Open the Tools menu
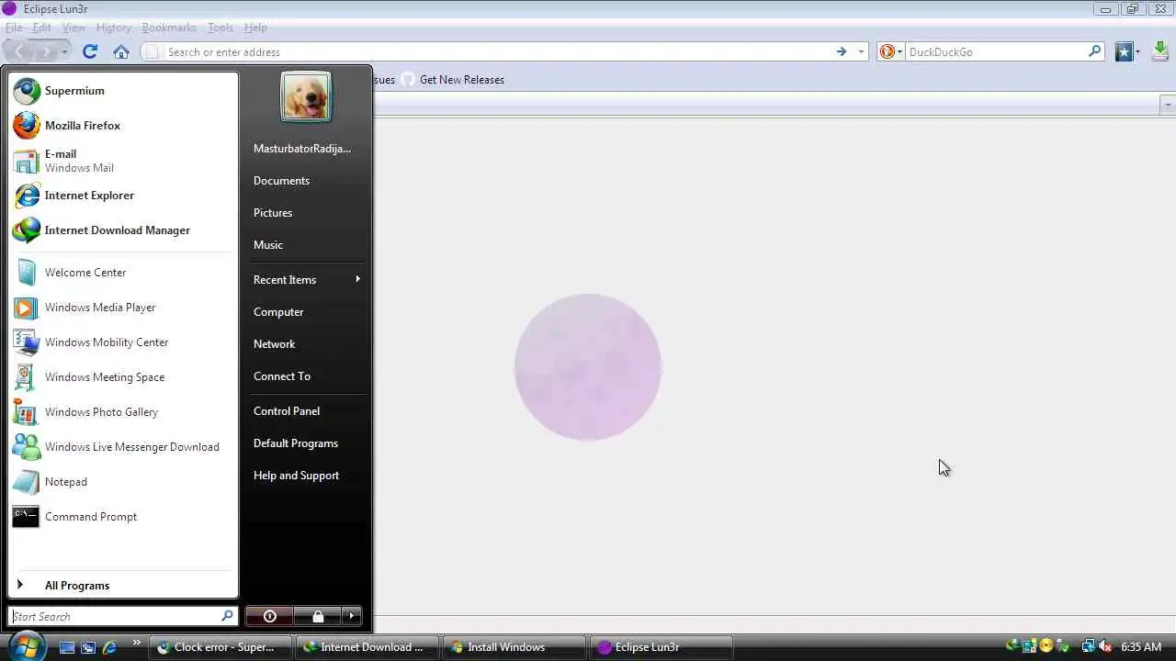Screen dimensions: 1176x661 pyautogui.click(x=220, y=28)
